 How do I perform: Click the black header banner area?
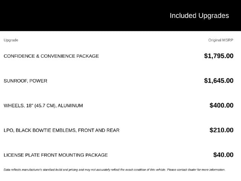120,15
